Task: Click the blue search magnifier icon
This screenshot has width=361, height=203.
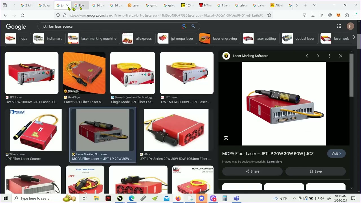Action: 193,26
